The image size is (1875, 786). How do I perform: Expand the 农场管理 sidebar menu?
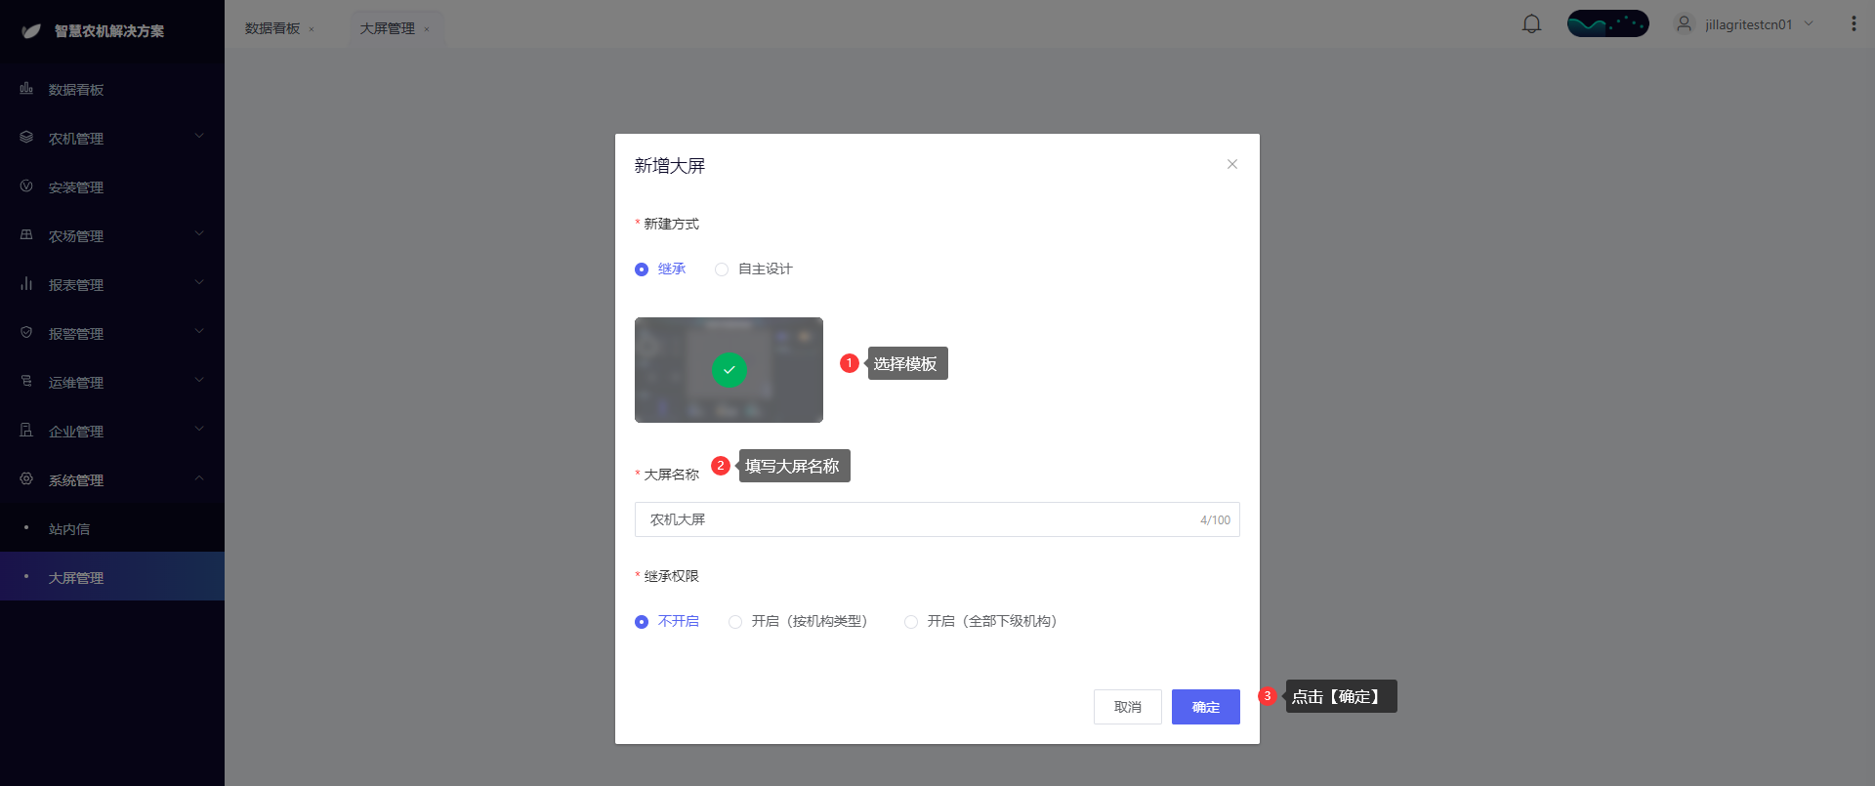112,235
